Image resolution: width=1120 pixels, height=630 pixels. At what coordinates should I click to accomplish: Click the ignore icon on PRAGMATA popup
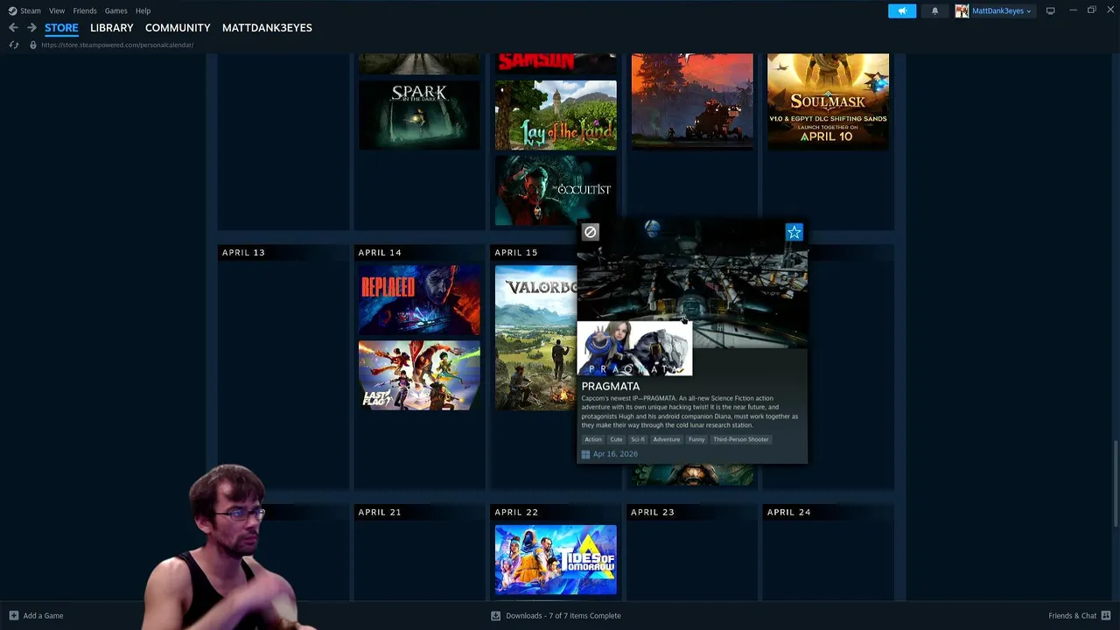pos(590,232)
